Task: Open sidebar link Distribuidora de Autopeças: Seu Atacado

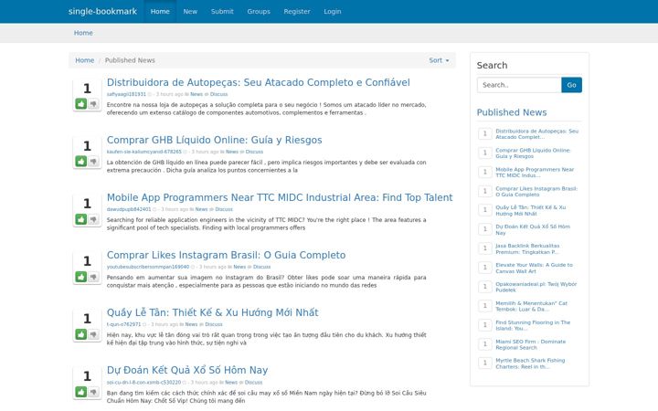Action: click(536, 133)
